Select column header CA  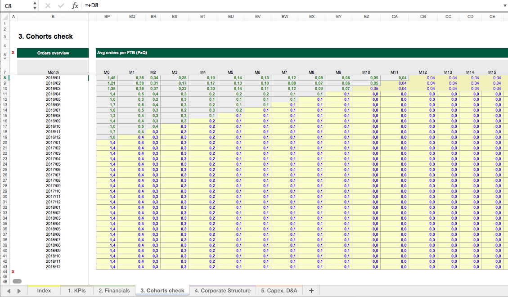tap(395, 17)
